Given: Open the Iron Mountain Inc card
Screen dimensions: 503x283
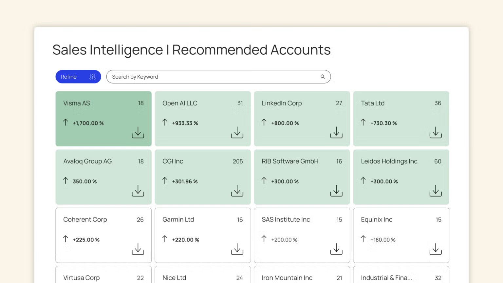Looking at the screenshot, I should tap(302, 274).
